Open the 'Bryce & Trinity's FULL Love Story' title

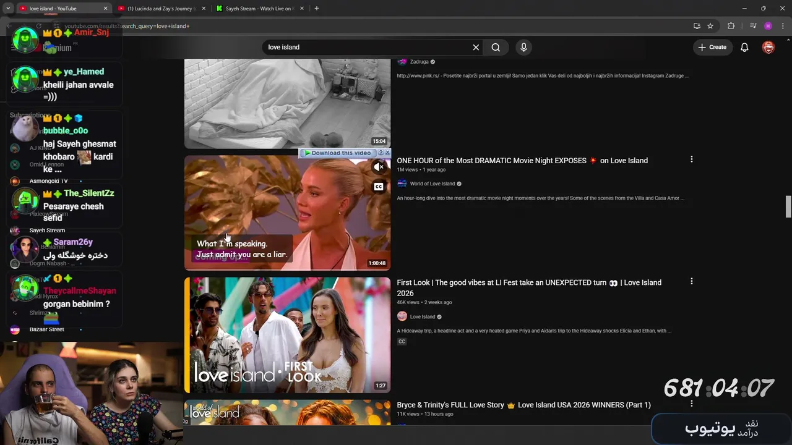coord(523,405)
